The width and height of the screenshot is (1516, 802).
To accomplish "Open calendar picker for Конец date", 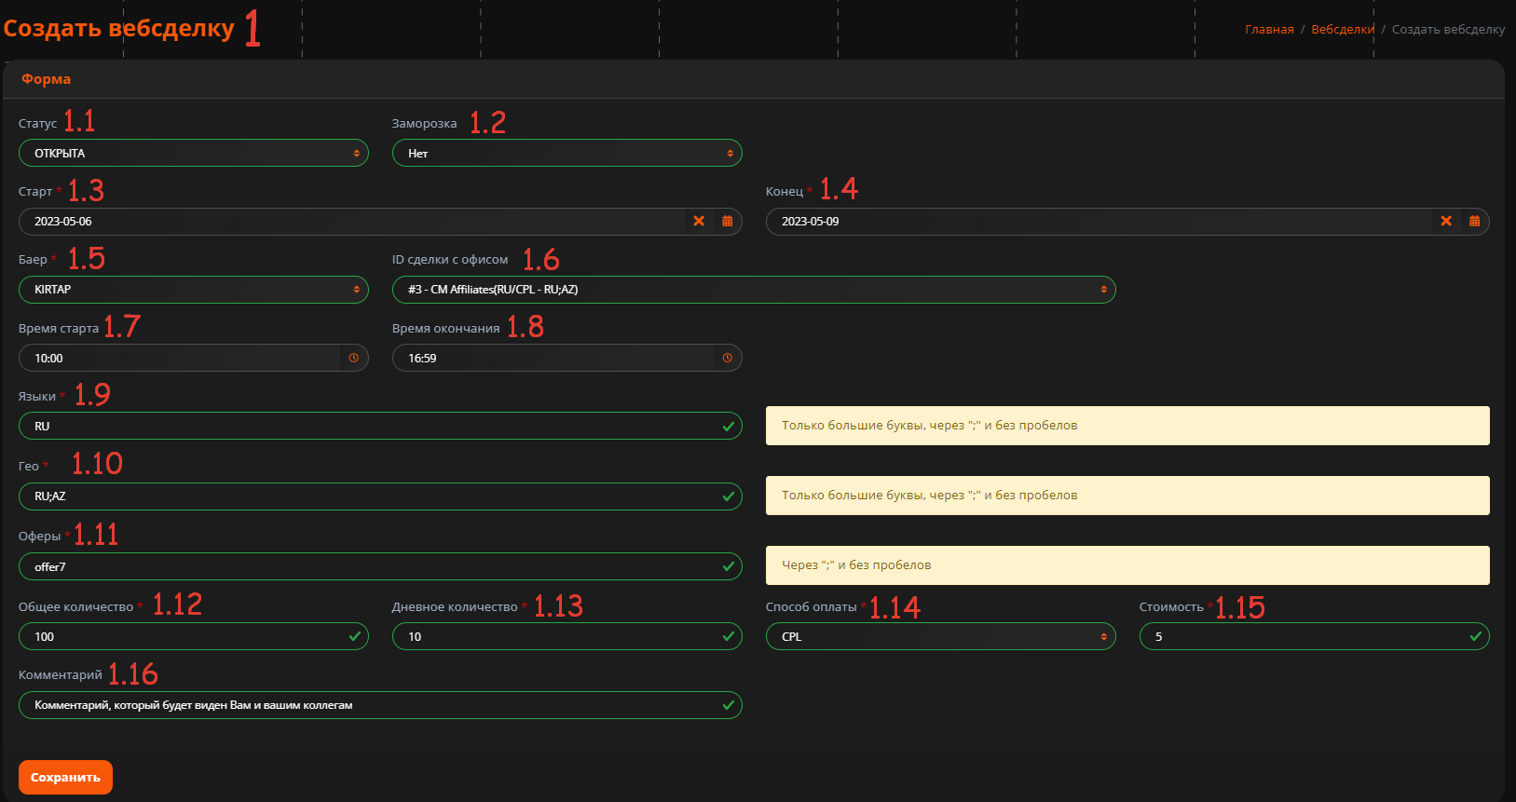I will 1475,222.
